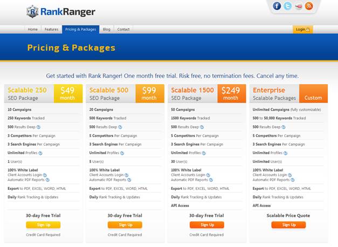The width and height of the screenshot is (338, 247).
Task: Click '500 to 50,000 Keywords Tracked' text
Action: [x=279, y=118]
